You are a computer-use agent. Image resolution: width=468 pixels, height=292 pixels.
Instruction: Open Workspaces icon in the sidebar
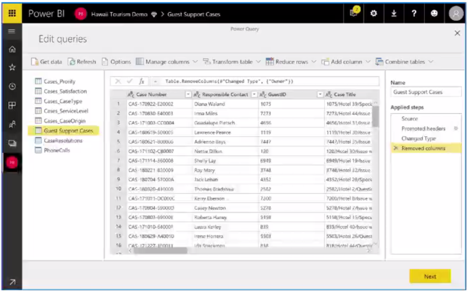pyautogui.click(x=12, y=143)
